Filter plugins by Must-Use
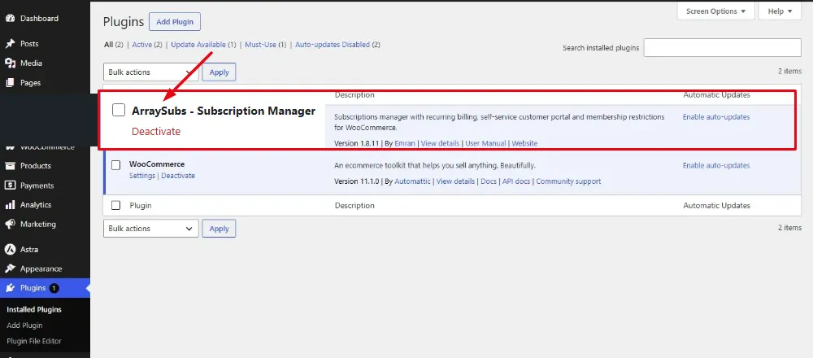 click(260, 45)
